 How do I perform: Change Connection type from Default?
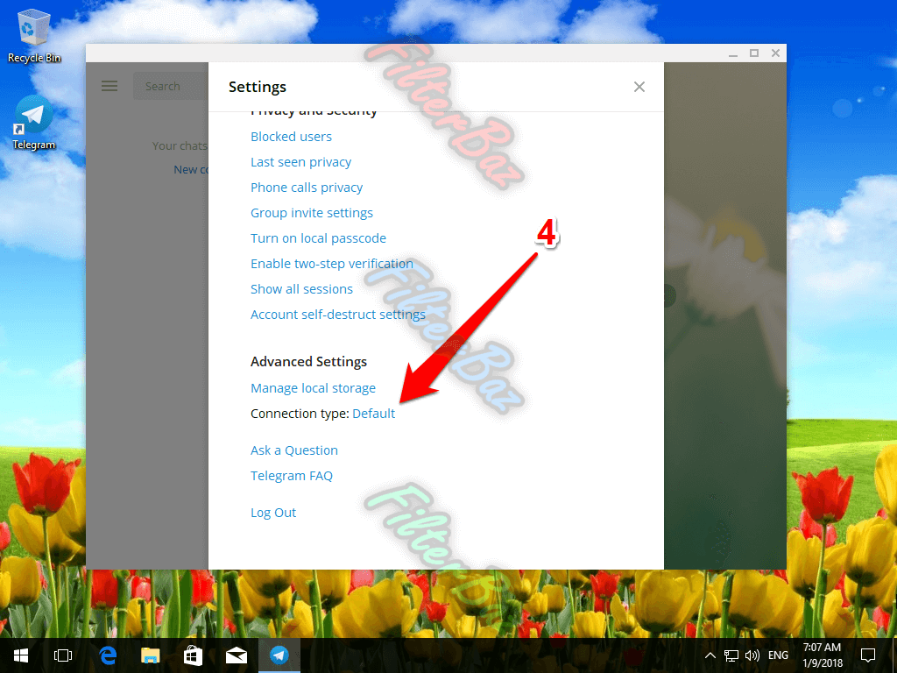click(x=374, y=414)
